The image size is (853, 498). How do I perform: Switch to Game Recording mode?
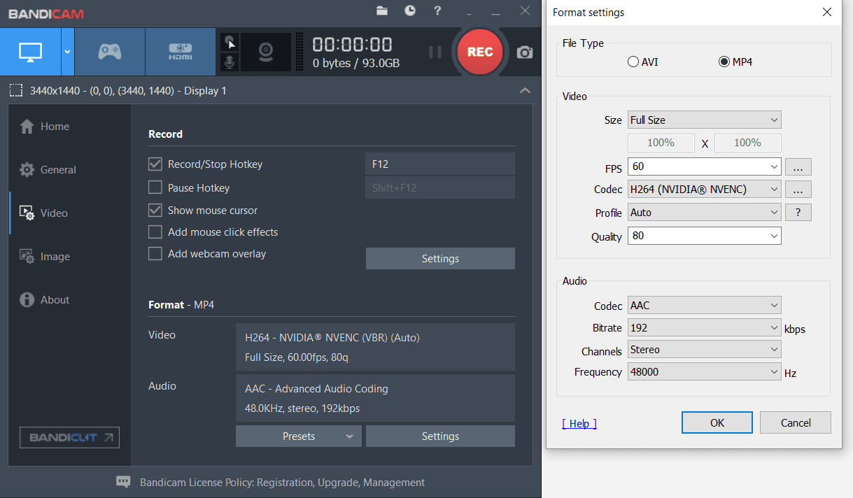109,51
